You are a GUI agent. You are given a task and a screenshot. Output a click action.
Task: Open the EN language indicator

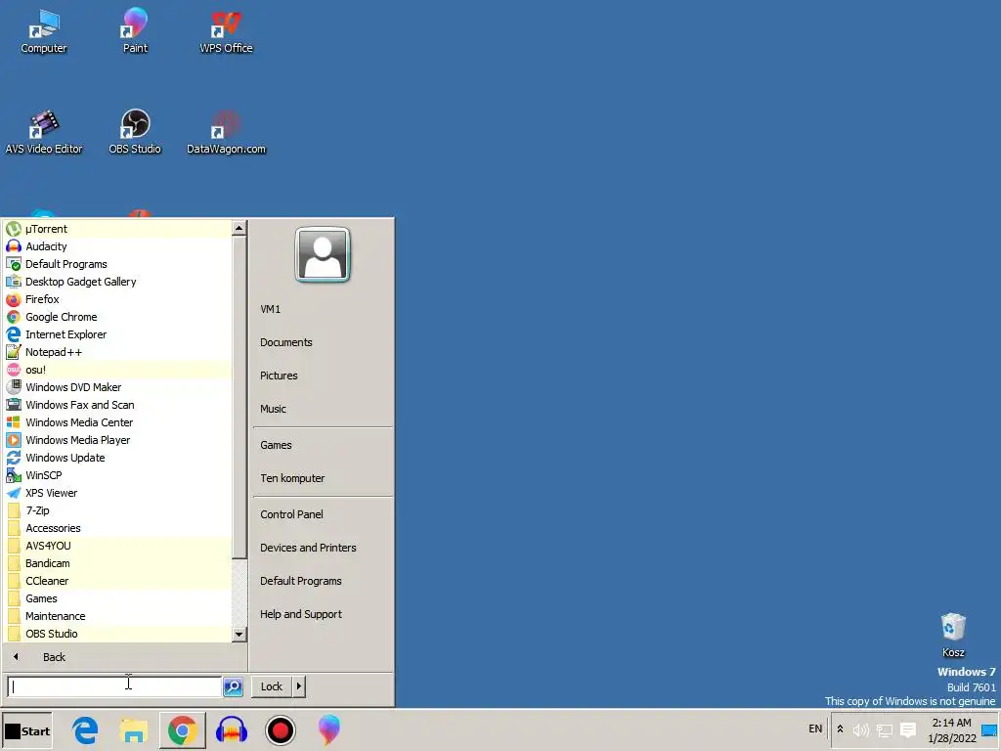pos(815,729)
